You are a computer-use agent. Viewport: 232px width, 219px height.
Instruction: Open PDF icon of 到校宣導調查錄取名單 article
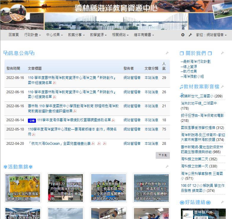pyautogui.click(x=113, y=120)
